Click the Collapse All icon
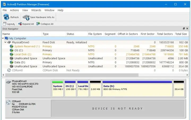 click(x=38, y=24)
